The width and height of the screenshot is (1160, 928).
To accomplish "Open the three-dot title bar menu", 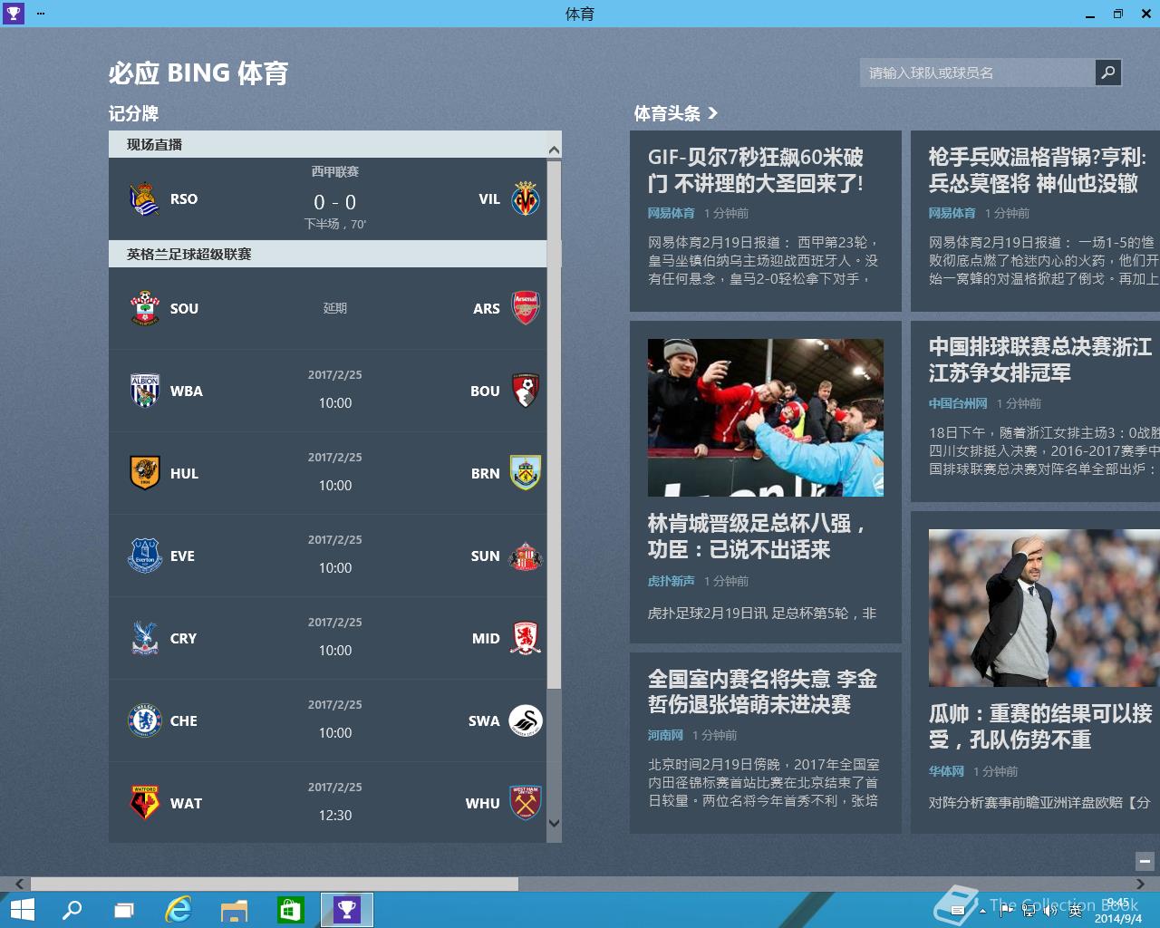I will click(41, 14).
